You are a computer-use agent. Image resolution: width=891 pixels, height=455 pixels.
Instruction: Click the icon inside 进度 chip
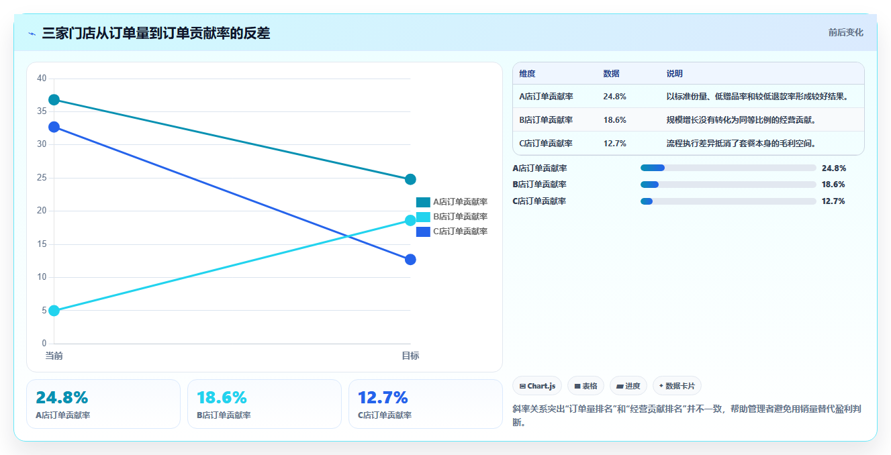coord(619,387)
